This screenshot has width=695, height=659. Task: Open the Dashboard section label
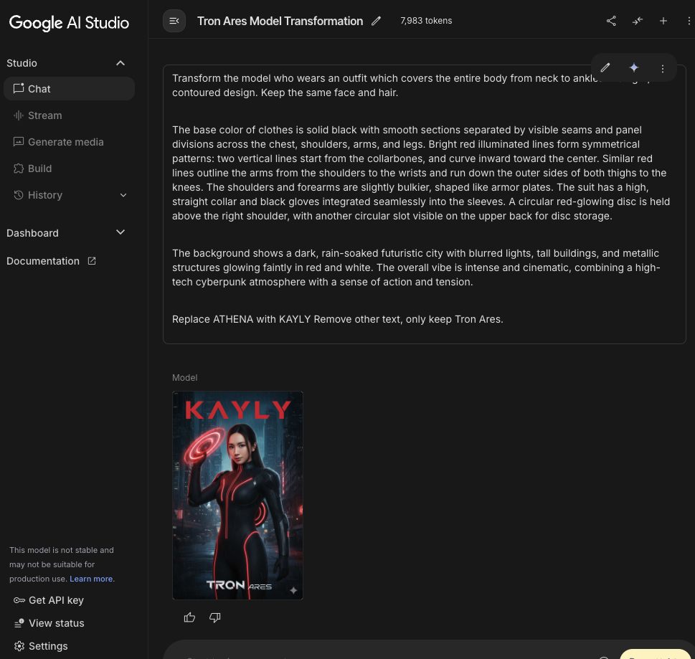coord(32,233)
